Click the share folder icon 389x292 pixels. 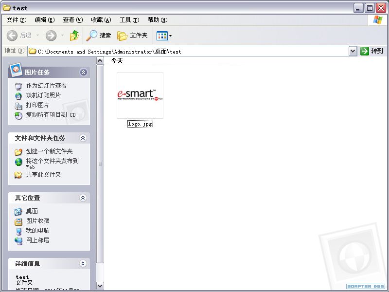18,175
